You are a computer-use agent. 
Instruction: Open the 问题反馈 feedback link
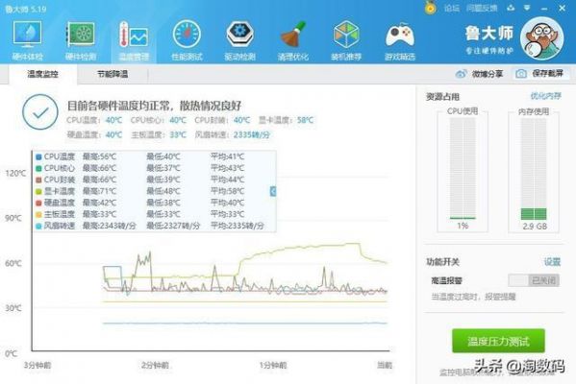[482, 8]
